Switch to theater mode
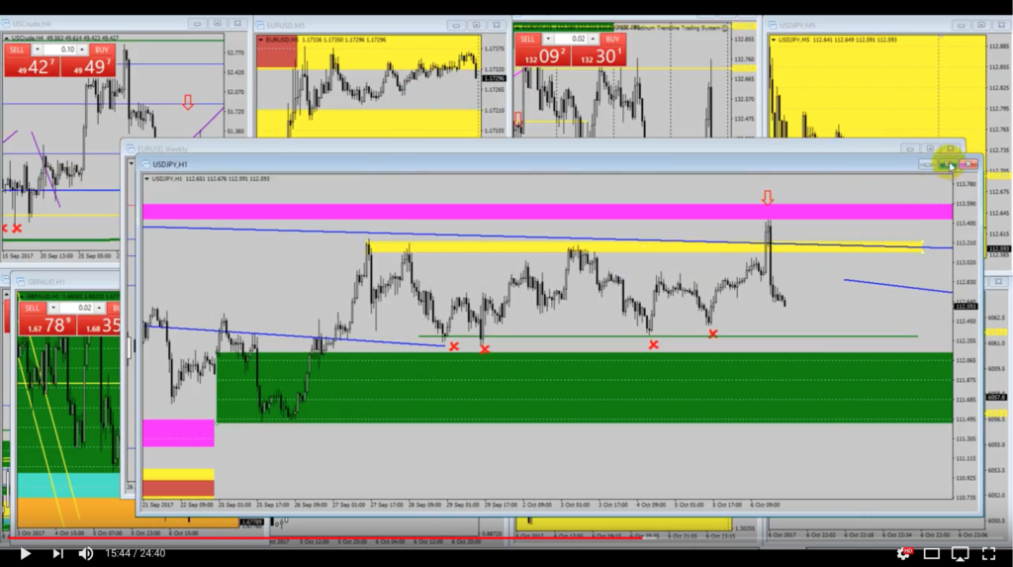Image resolution: width=1013 pixels, height=567 pixels. tap(931, 553)
